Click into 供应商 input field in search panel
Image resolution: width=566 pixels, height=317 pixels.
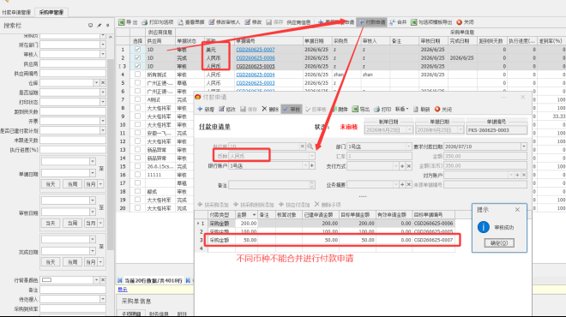click(x=73, y=64)
